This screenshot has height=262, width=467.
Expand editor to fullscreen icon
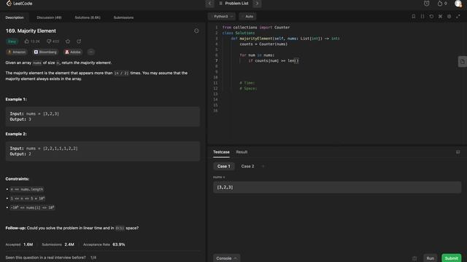tap(458, 16)
